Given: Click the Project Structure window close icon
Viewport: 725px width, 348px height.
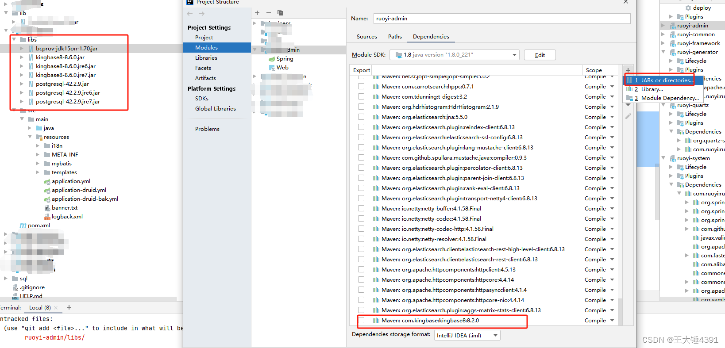Looking at the screenshot, I should (x=626, y=2).
